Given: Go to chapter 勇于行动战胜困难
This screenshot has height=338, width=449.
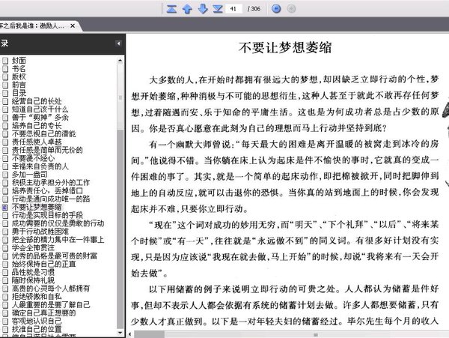Looking at the screenshot, I should pyautogui.click(x=40, y=232).
